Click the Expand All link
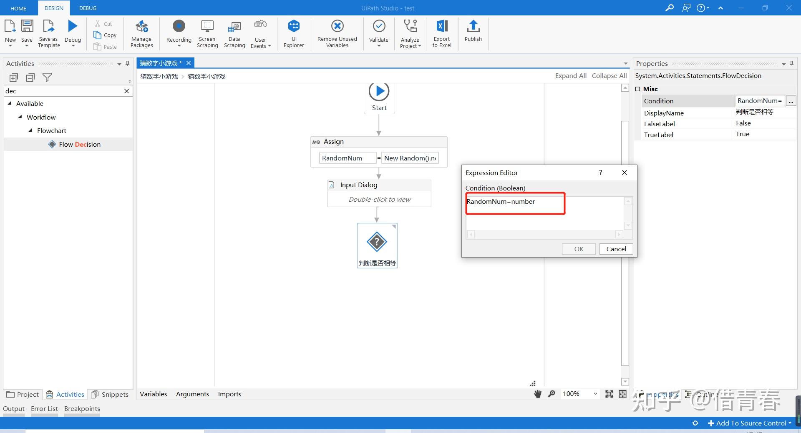This screenshot has width=801, height=433. click(570, 76)
